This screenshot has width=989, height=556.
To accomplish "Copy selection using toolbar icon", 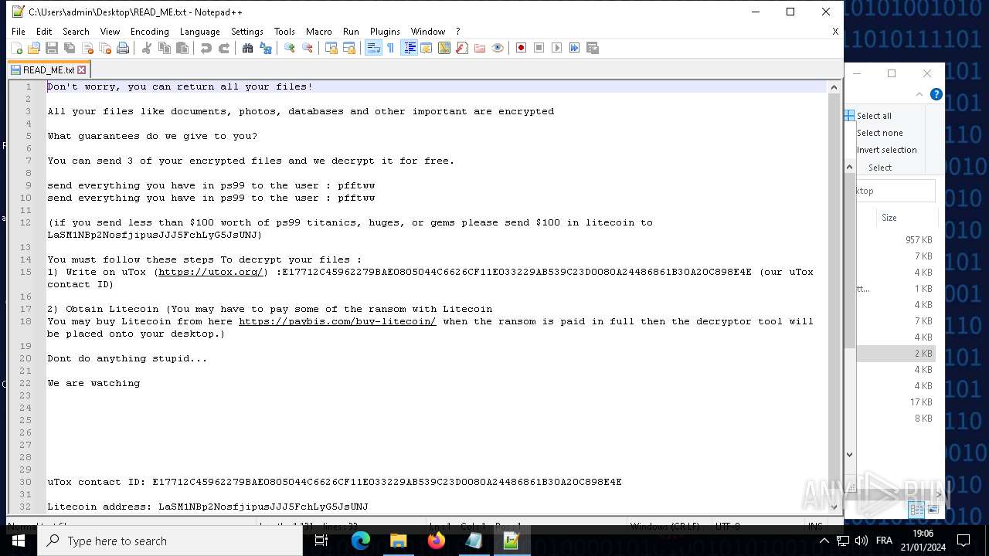I will tap(165, 48).
